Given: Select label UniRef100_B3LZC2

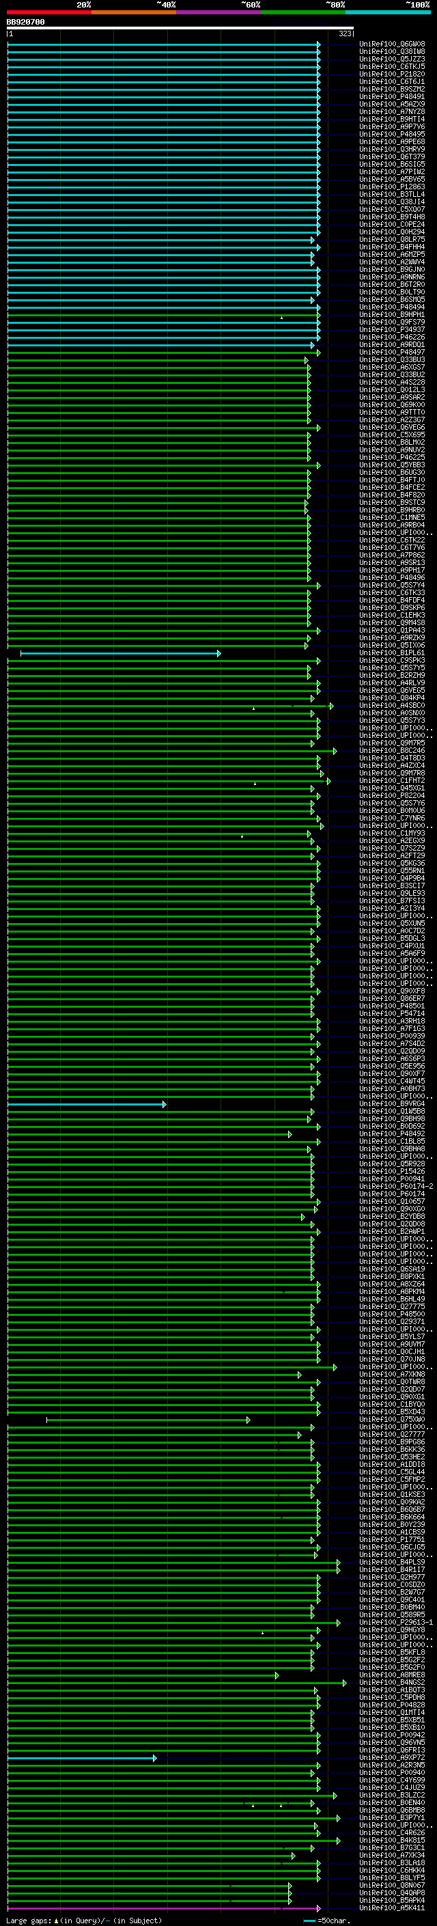Looking at the screenshot, I should (x=392, y=1796).
